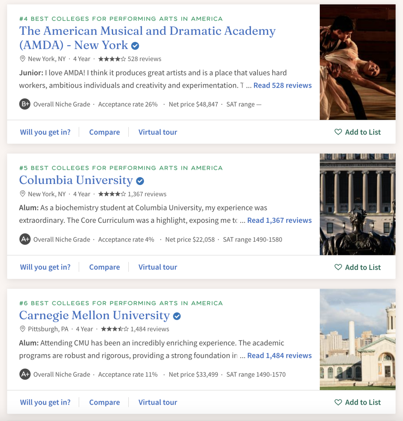Click the verified badge next to Carnegie Mellon University

tap(176, 316)
